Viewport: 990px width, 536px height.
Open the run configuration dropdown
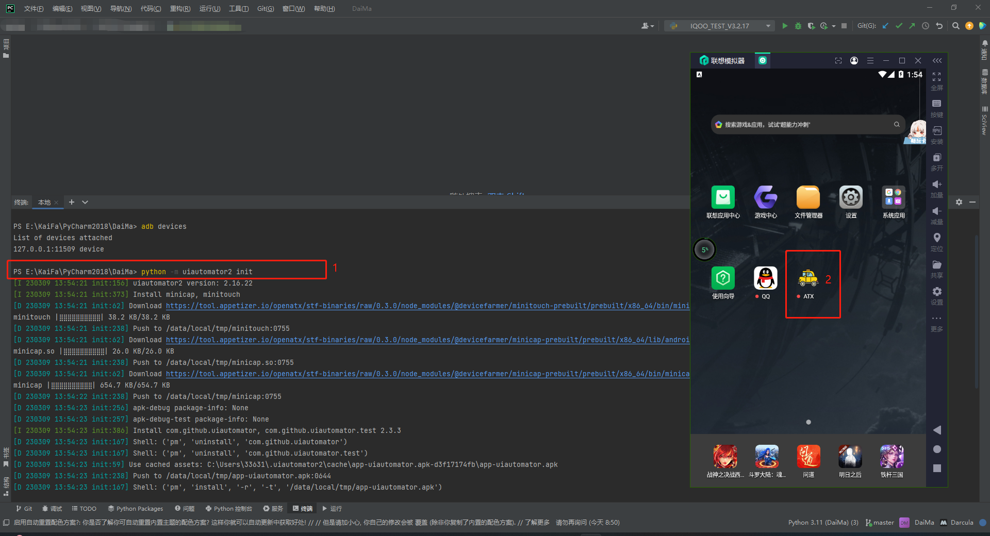pyautogui.click(x=768, y=26)
